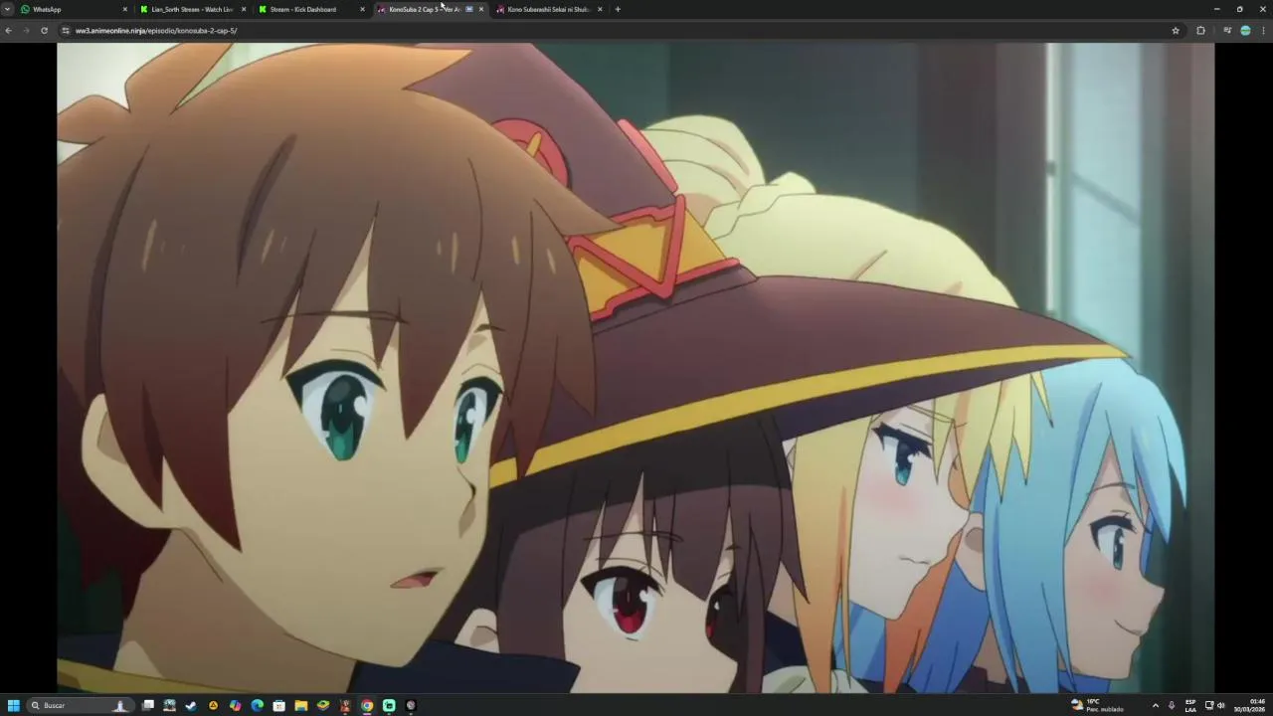Image resolution: width=1273 pixels, height=716 pixels.
Task: Open a new browser tab
Action: [x=618, y=9]
